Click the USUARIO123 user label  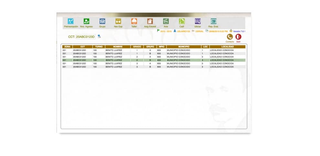[x=183, y=31]
